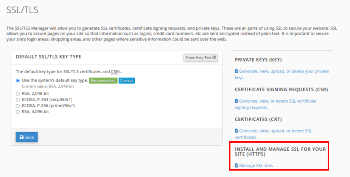Pick the RSA, 4,096-bit key type
The height and width of the screenshot is (177, 350).
18,112
